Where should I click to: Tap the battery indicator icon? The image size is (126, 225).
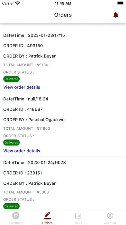coord(121,3)
